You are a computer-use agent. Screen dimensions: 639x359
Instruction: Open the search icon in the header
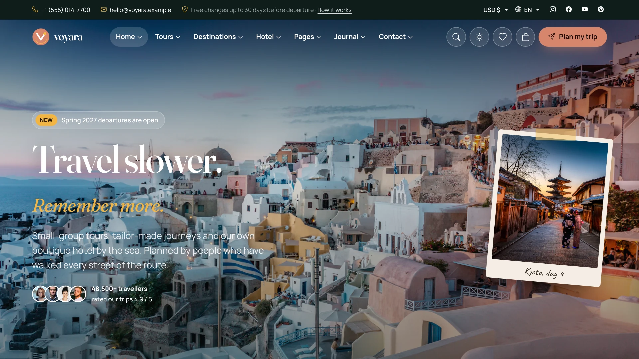(456, 37)
